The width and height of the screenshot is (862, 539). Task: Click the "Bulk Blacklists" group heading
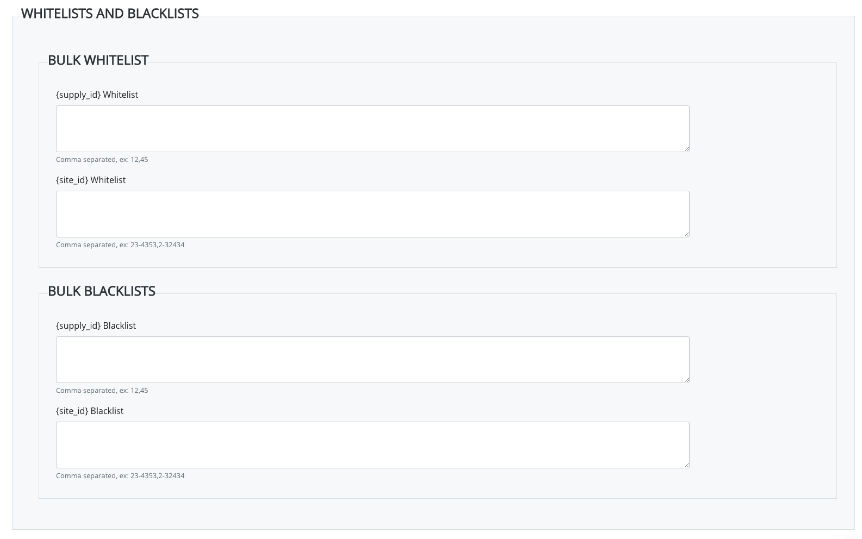pyautogui.click(x=102, y=291)
